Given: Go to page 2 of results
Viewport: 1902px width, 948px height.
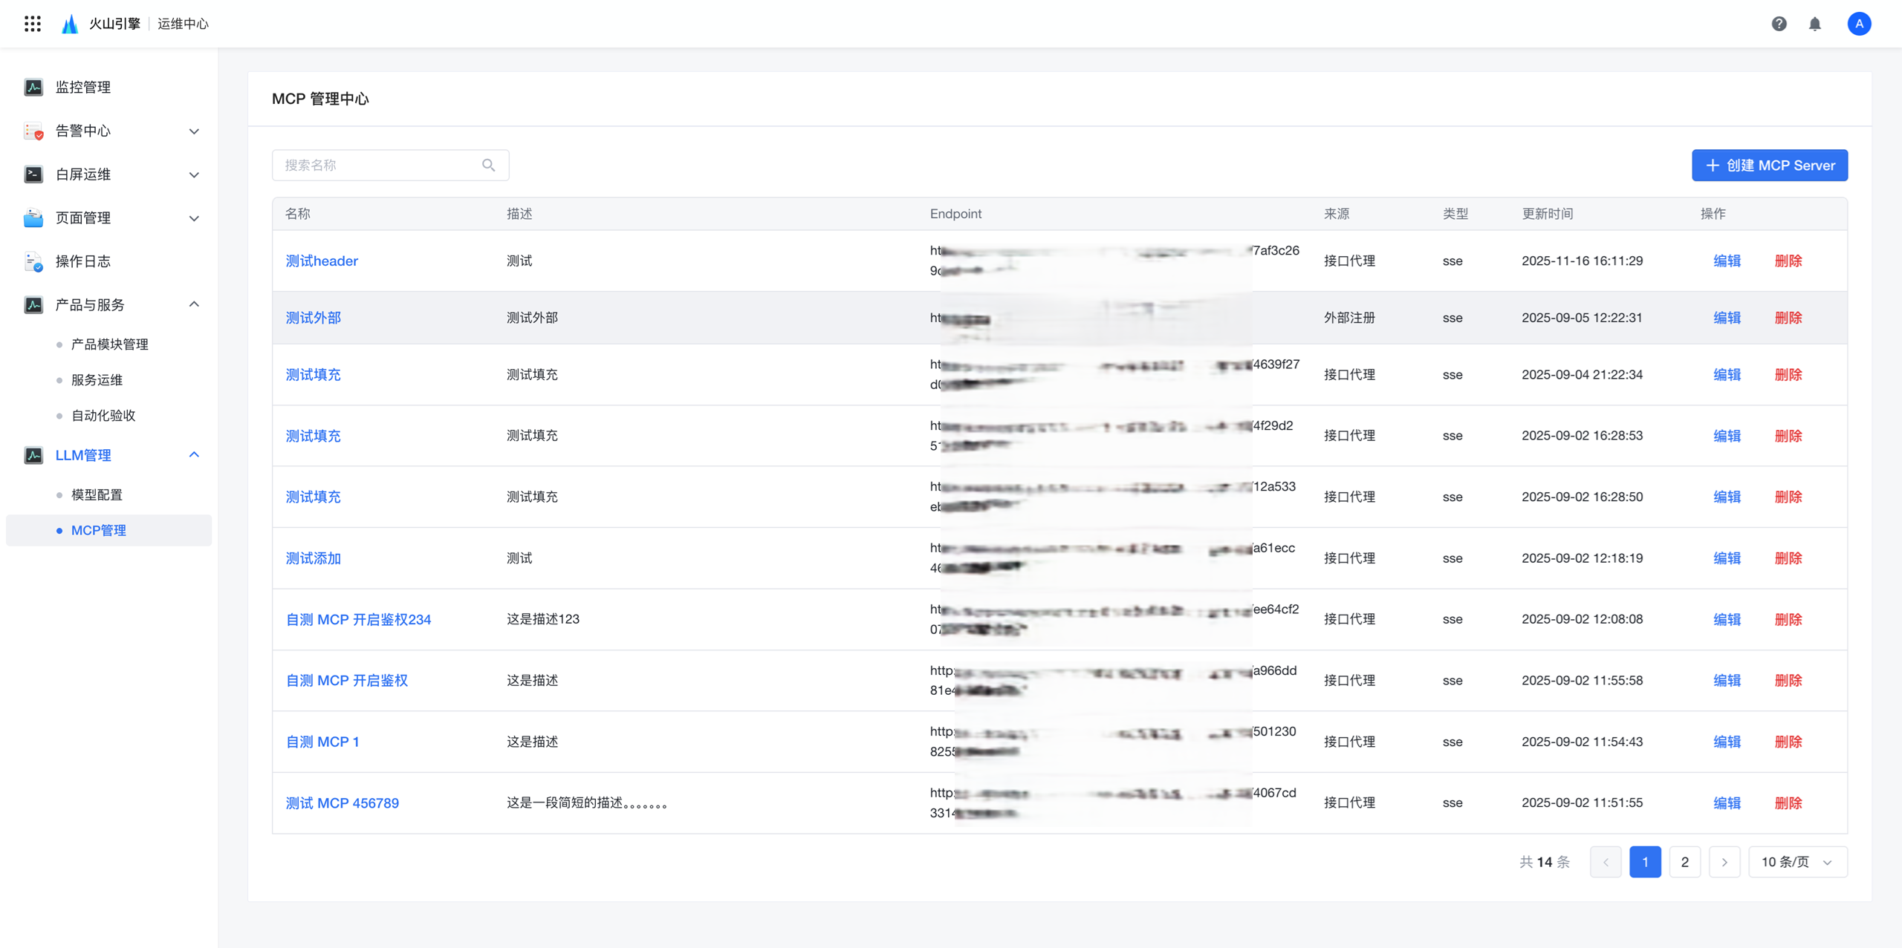Looking at the screenshot, I should (x=1684, y=862).
